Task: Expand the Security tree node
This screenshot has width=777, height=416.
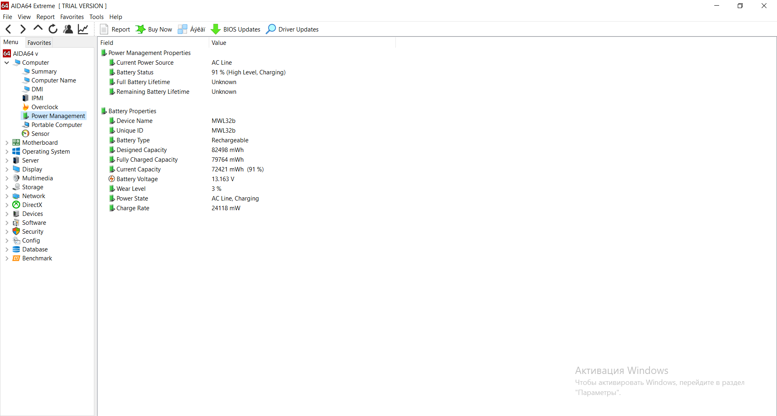Action: (7, 232)
